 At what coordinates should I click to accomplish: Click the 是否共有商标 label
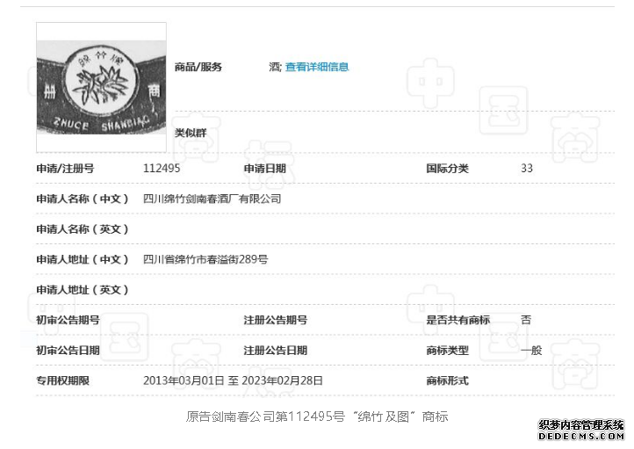pyautogui.click(x=457, y=320)
